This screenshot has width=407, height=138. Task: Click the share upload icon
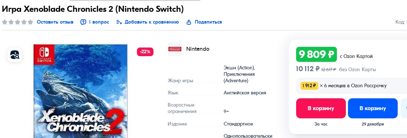pyautogui.click(x=189, y=22)
